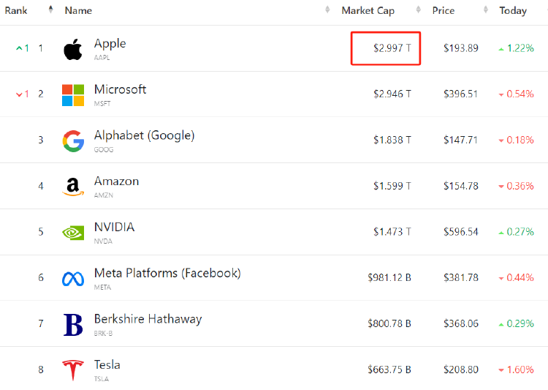Click the Meta infinity logo
The height and width of the screenshot is (390, 548).
coord(73,279)
